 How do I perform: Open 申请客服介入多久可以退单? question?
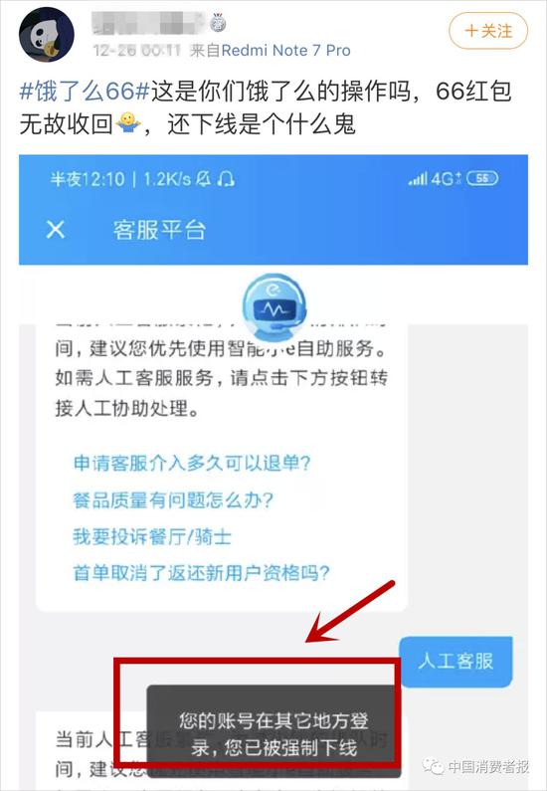[192, 463]
